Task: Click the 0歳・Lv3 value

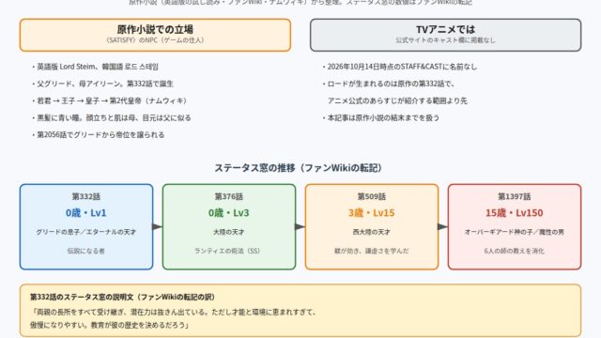Action: click(229, 213)
